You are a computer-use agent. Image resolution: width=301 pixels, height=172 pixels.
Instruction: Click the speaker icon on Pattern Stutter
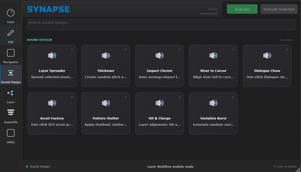[106, 103]
